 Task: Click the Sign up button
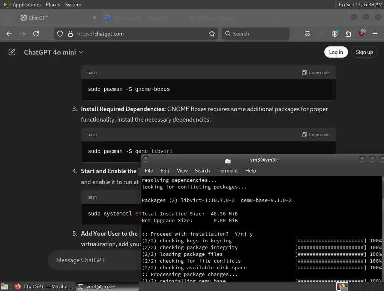(364, 52)
